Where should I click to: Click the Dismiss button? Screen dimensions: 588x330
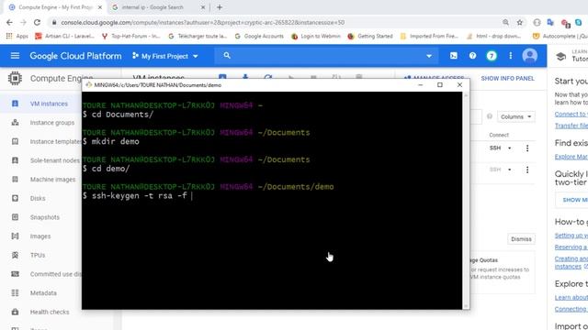pyautogui.click(x=521, y=238)
